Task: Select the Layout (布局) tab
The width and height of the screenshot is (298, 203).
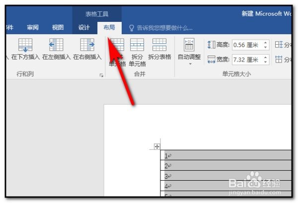Action: [x=109, y=27]
